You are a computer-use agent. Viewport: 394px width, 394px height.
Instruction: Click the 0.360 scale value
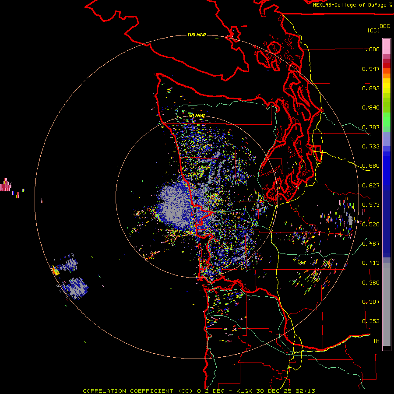pyautogui.click(x=371, y=282)
